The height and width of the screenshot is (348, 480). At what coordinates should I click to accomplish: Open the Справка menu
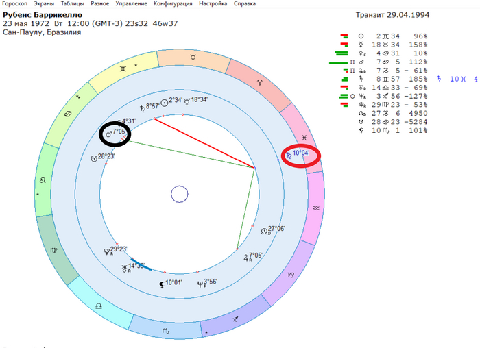click(245, 3)
